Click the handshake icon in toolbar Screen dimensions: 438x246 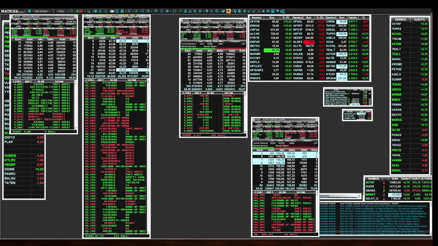point(112,11)
